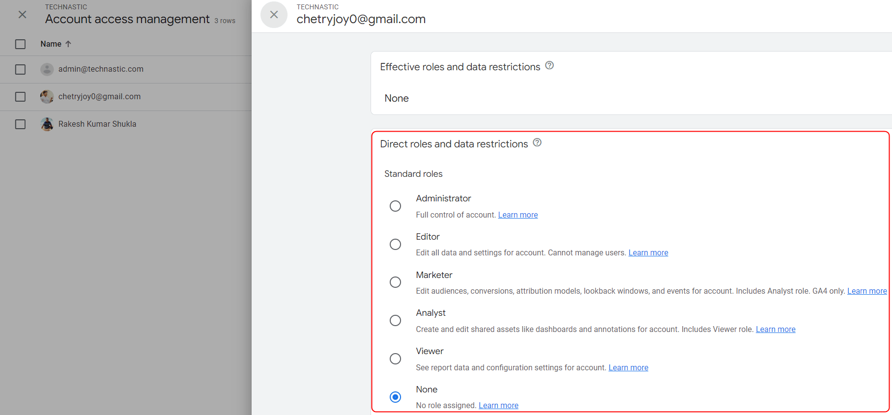Click admin@technastic.com avatar icon
892x415 pixels.
(x=47, y=69)
